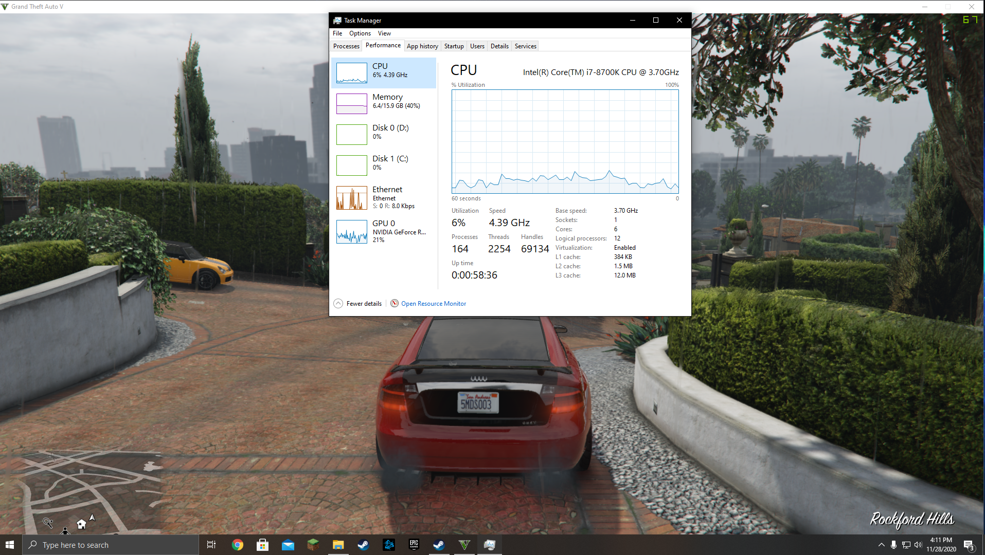Open Battle.net from the taskbar
Screen dimensions: 985x555
coord(388,545)
